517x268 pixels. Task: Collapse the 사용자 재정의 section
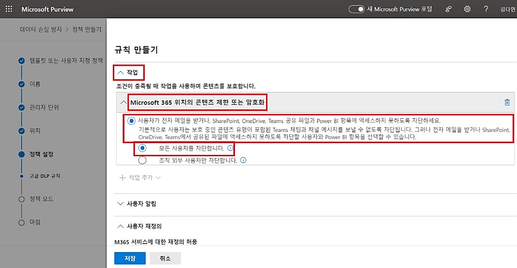[139, 226]
